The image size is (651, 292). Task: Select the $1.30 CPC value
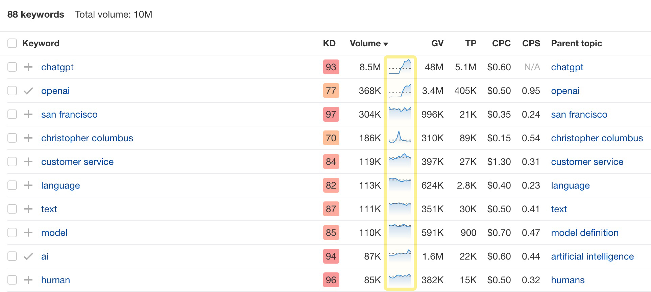499,162
